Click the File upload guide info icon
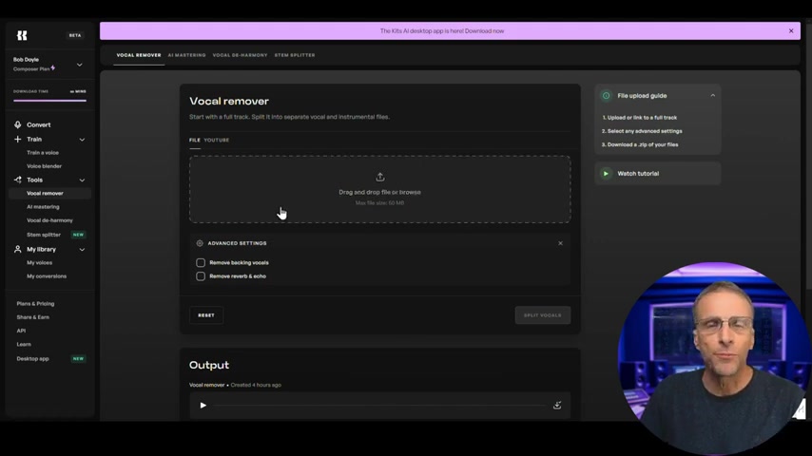 pos(606,96)
